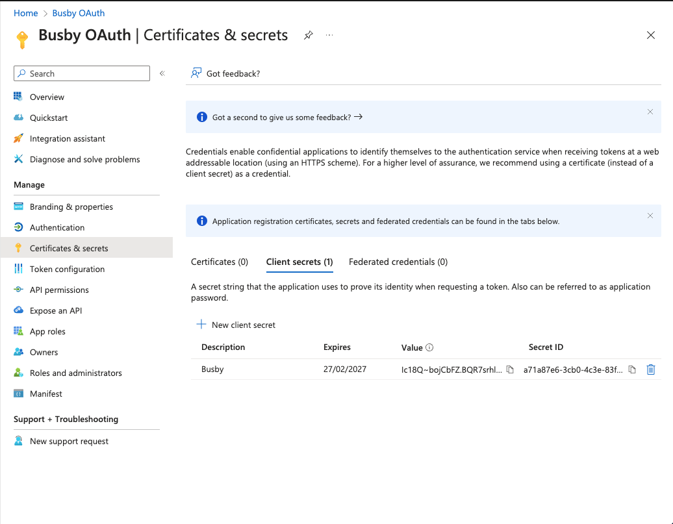Collapse the left navigation menu
Screen dimensions: 673x524
pos(162,73)
